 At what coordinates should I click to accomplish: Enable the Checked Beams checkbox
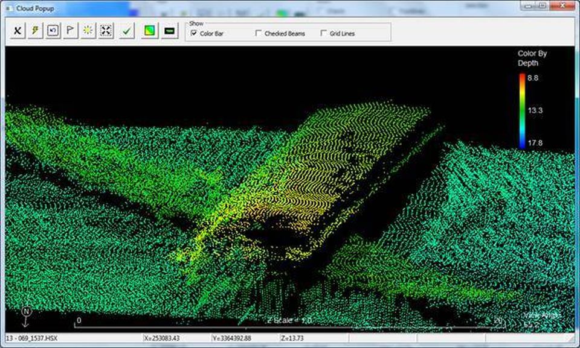(259, 34)
